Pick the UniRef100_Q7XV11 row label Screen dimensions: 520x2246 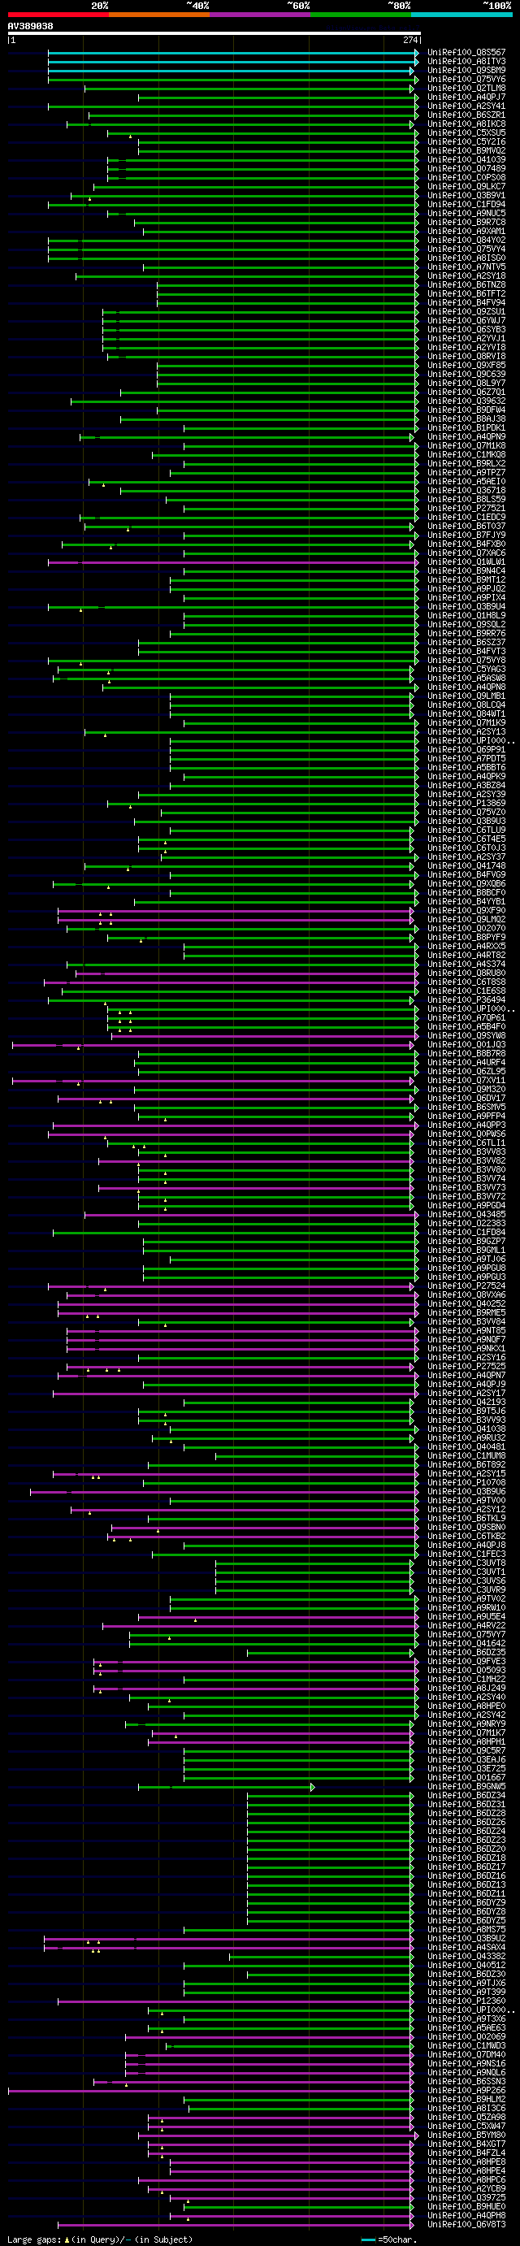(x=466, y=1081)
